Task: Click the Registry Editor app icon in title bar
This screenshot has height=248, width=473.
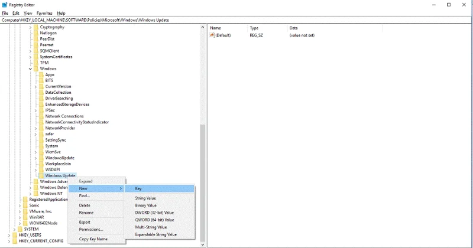Action: 5,5
